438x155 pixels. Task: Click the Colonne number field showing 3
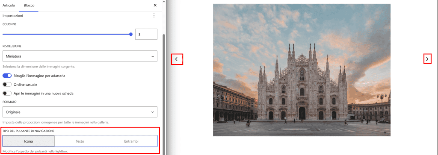point(146,34)
